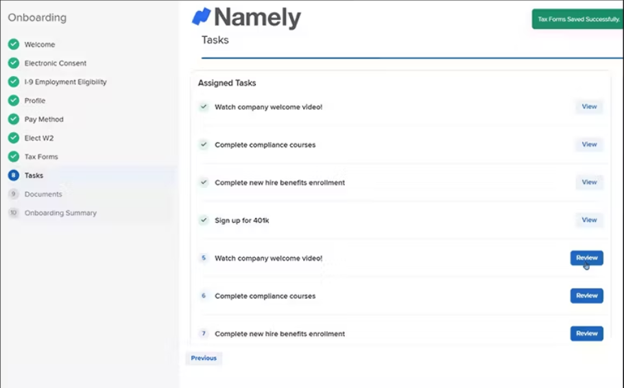
Task: Click the checkmark on the first Watch company welcome video task
Action: (204, 107)
